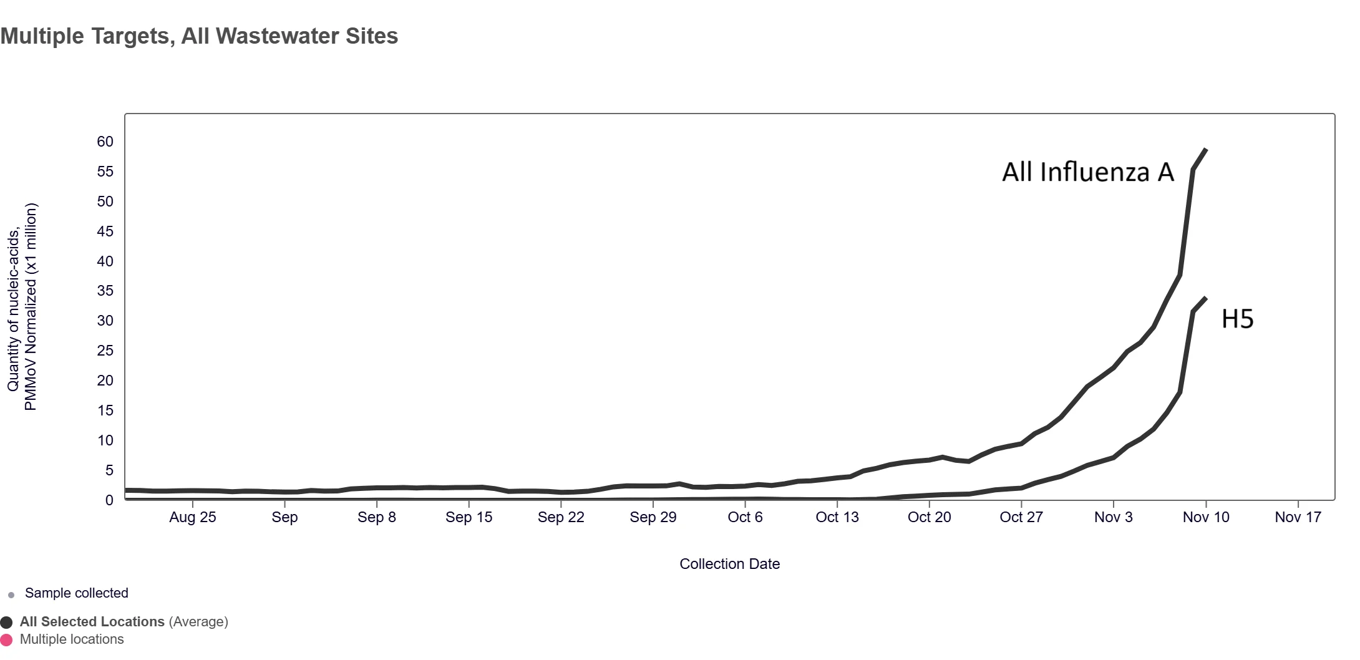
Task: Click the peak of the Influenza A line
Action: point(1205,150)
